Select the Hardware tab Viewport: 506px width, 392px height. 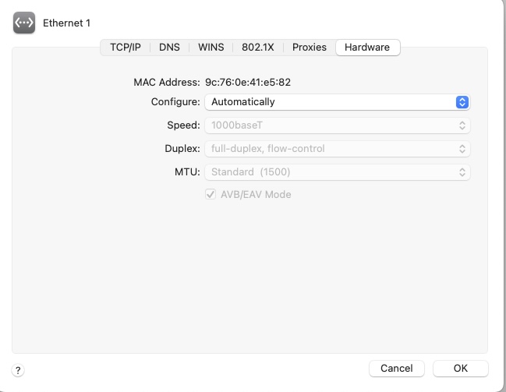[x=367, y=48]
